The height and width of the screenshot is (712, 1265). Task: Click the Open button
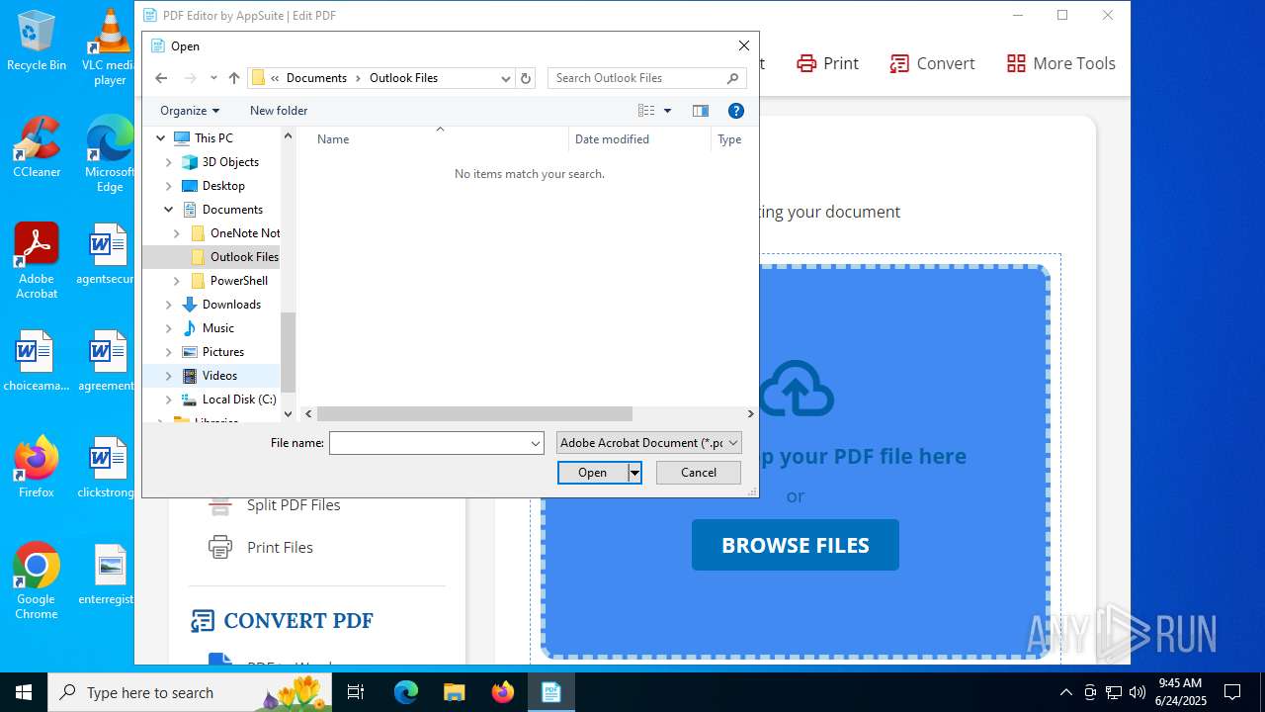click(x=593, y=473)
